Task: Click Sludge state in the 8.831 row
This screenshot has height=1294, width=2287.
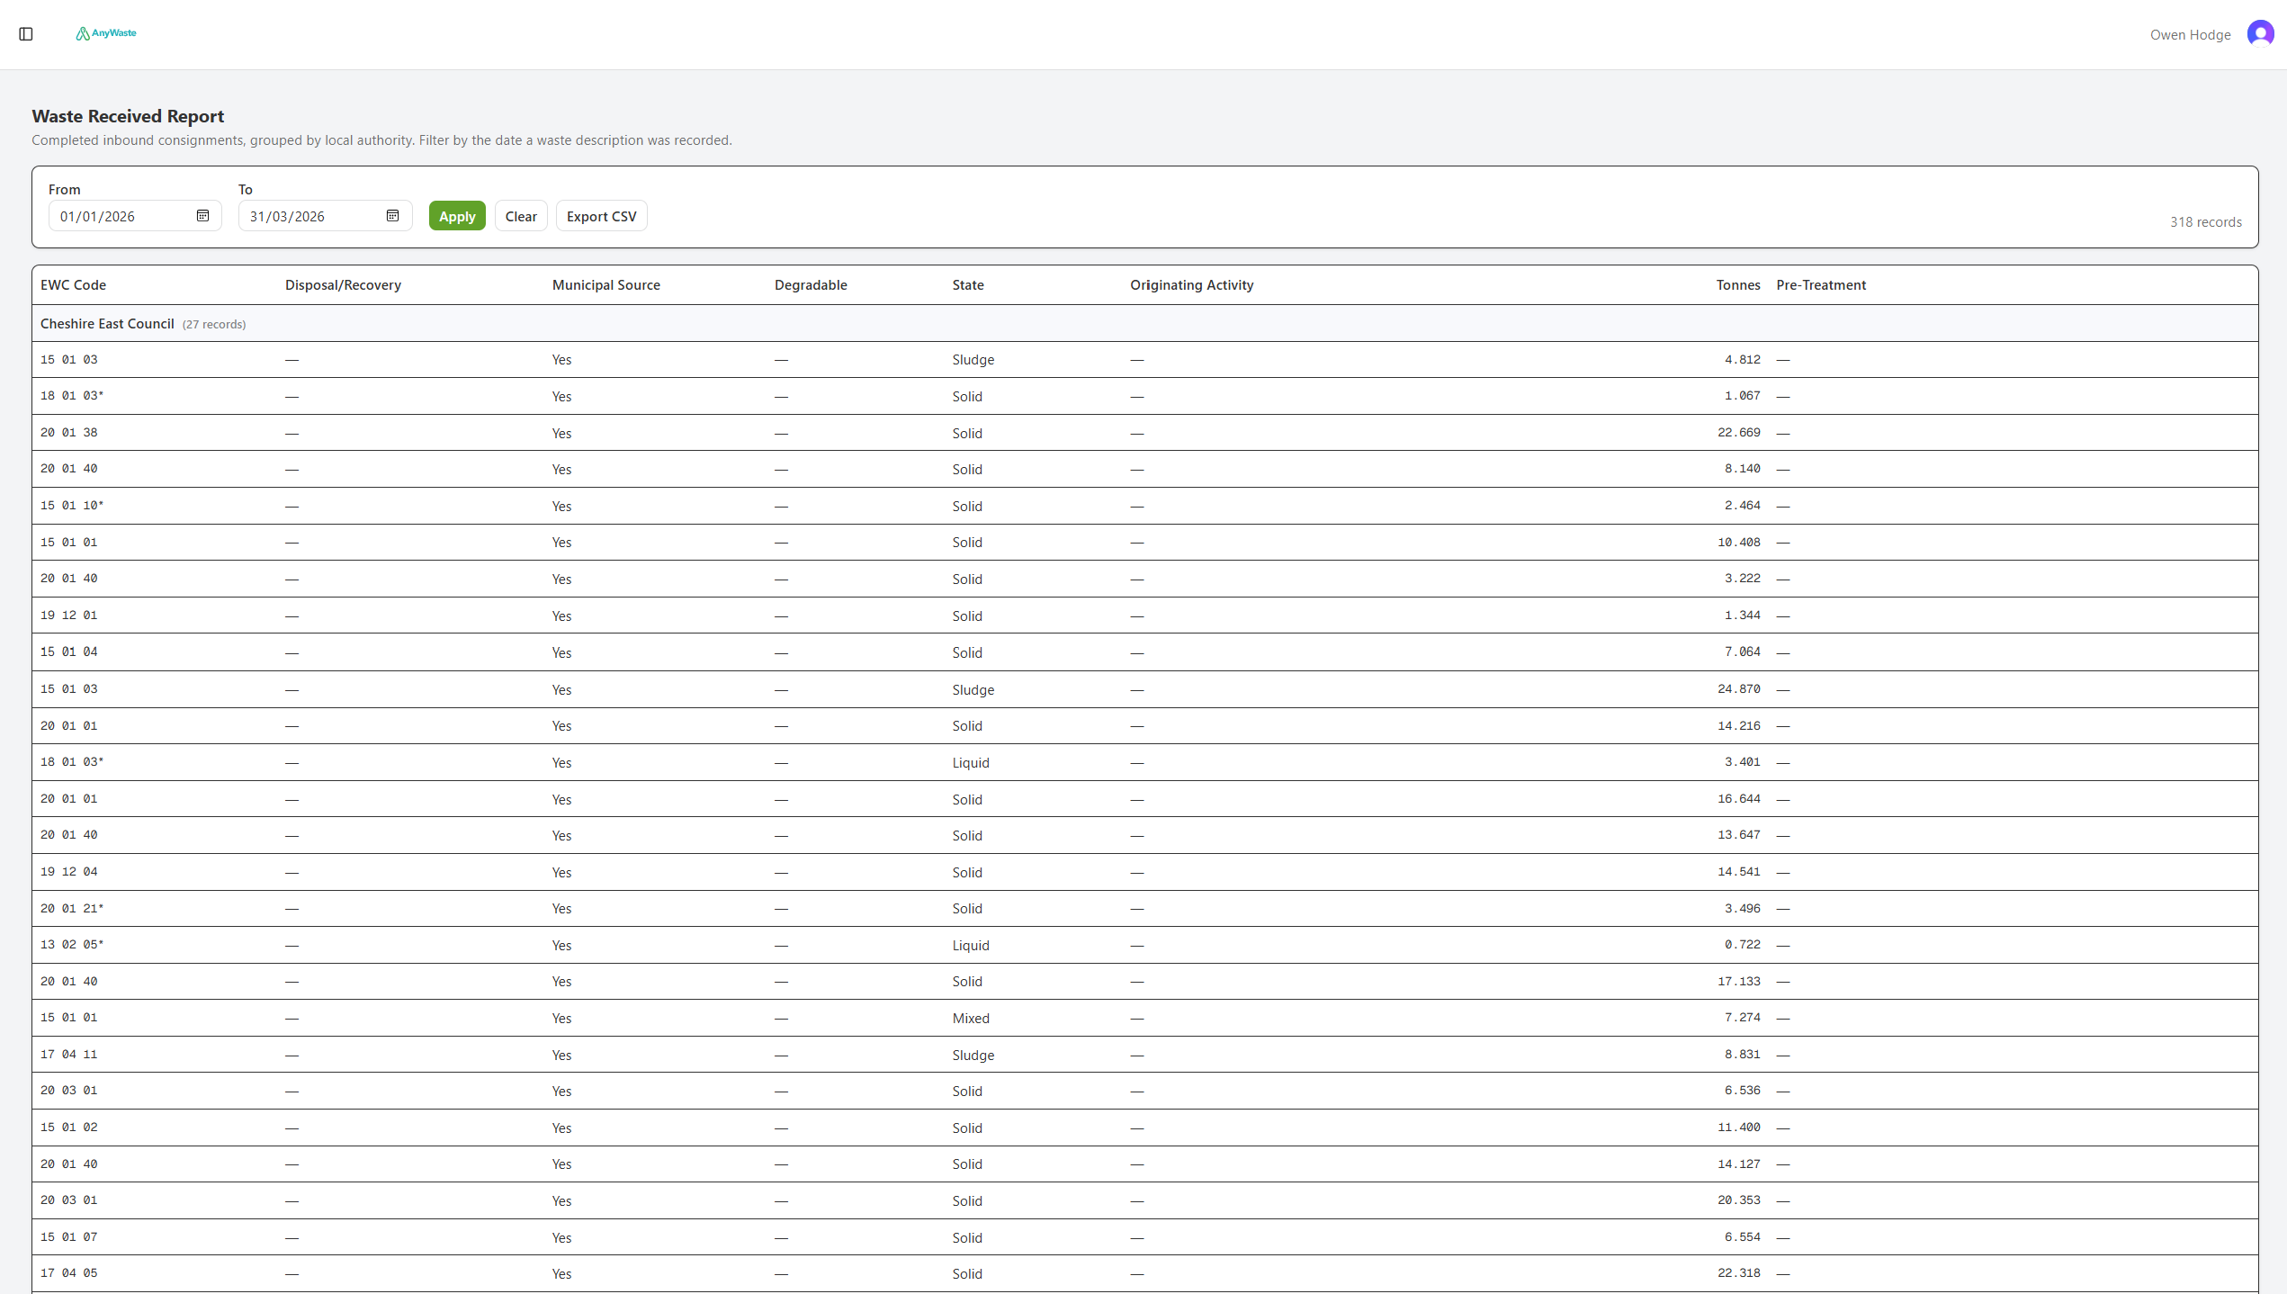Action: (x=973, y=1056)
